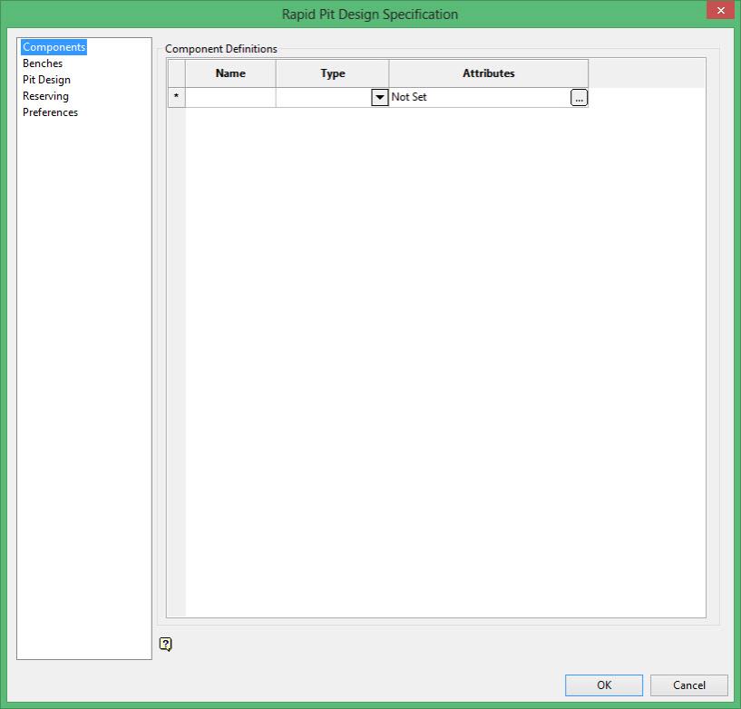Viewport: 741px width, 709px height.
Task: Expand the Type dropdown arrow
Action: coord(379,97)
